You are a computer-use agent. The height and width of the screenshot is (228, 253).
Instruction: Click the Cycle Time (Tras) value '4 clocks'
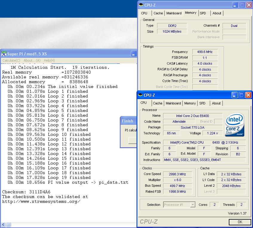click(x=205, y=81)
